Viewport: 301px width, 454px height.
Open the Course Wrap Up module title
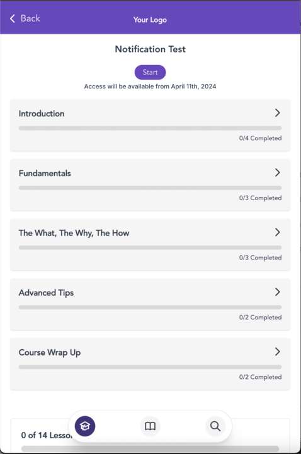[50, 352]
